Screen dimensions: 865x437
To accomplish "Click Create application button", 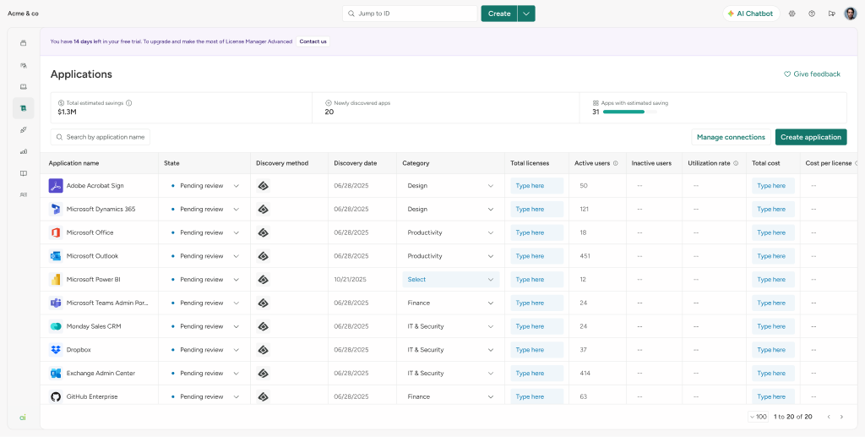I will (x=811, y=137).
